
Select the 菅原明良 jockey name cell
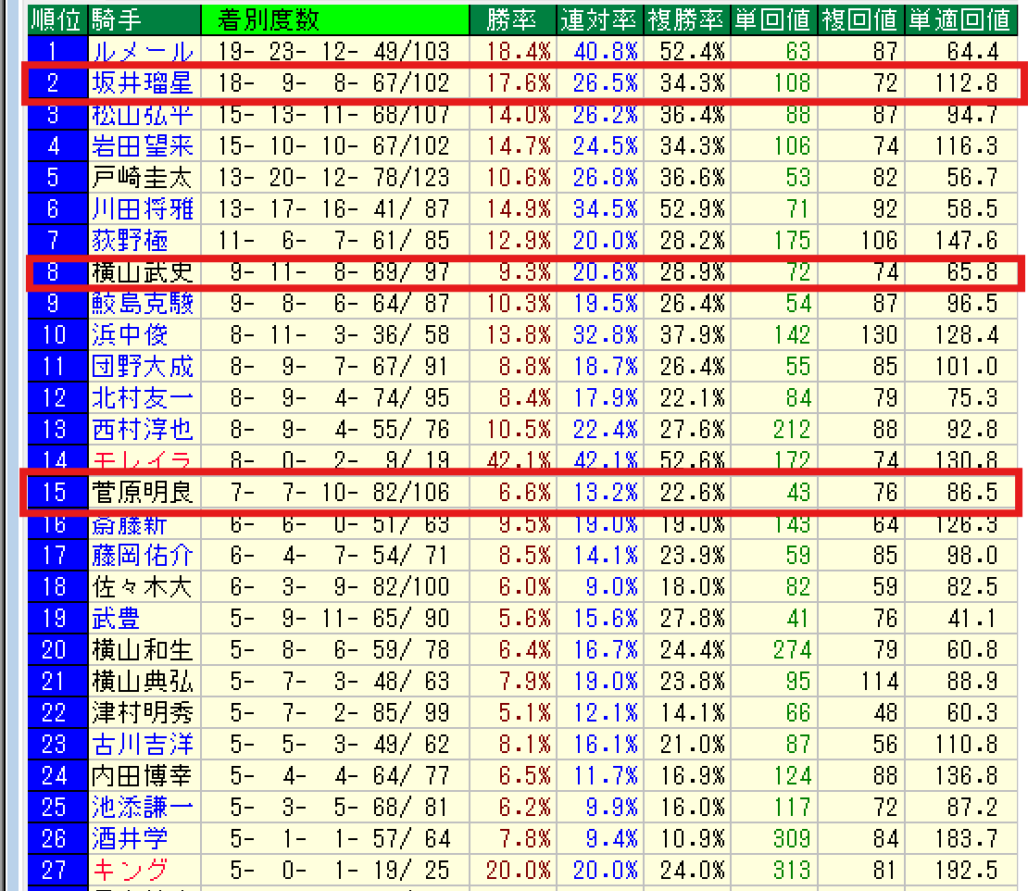point(142,493)
